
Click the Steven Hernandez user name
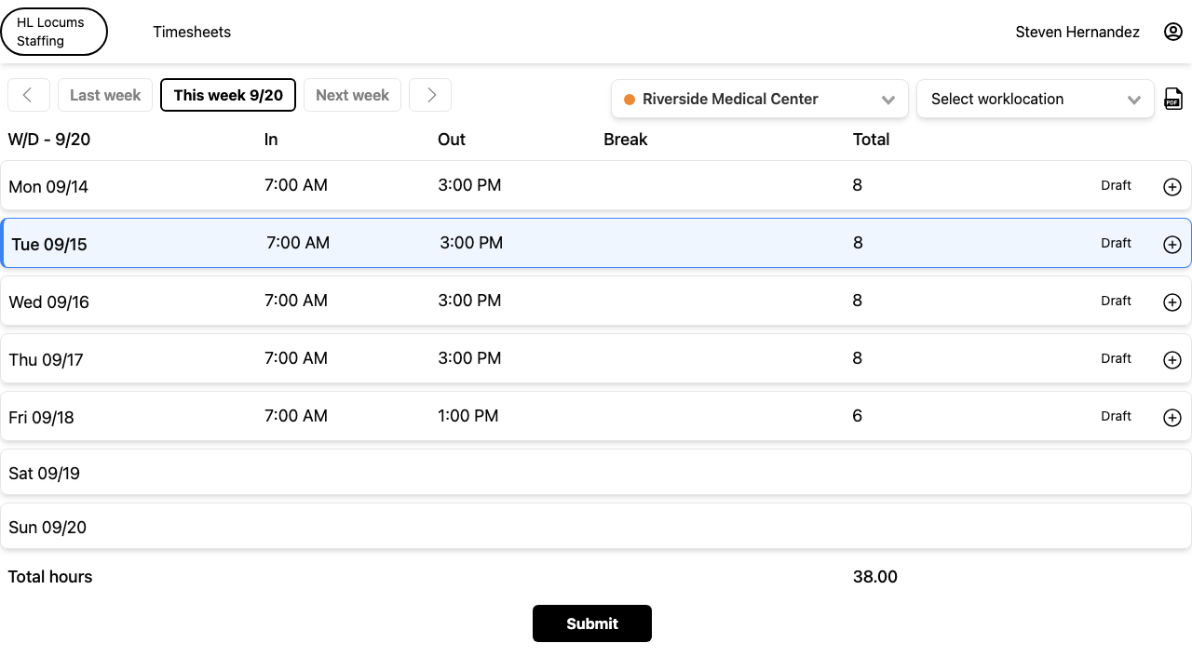tap(1077, 32)
